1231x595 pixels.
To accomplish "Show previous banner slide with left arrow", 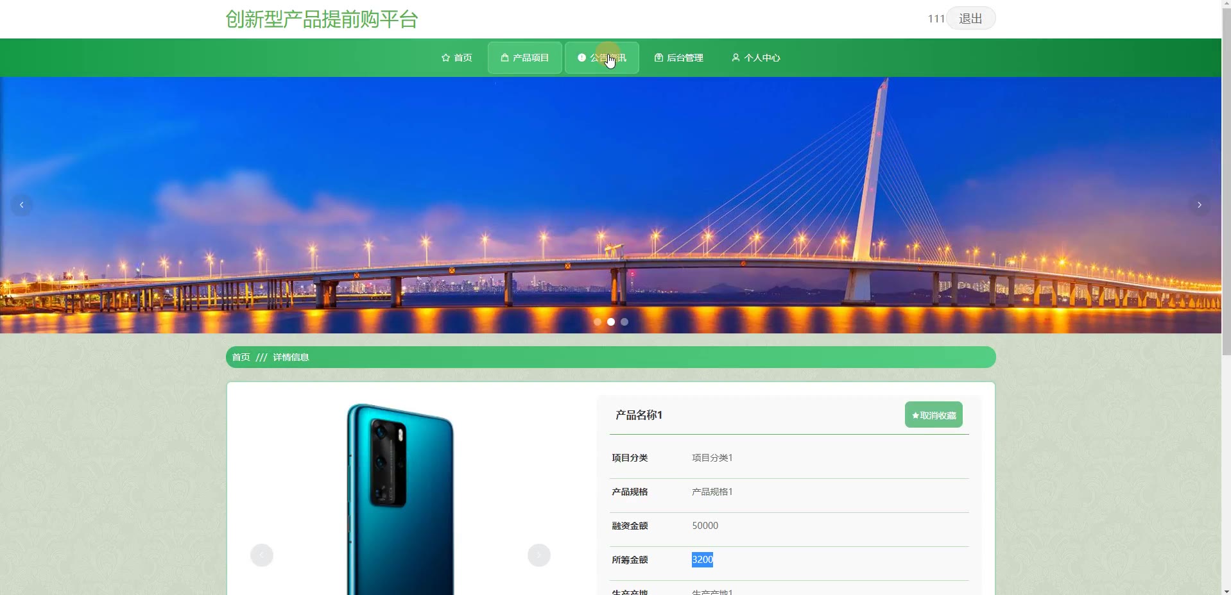I will 22,205.
